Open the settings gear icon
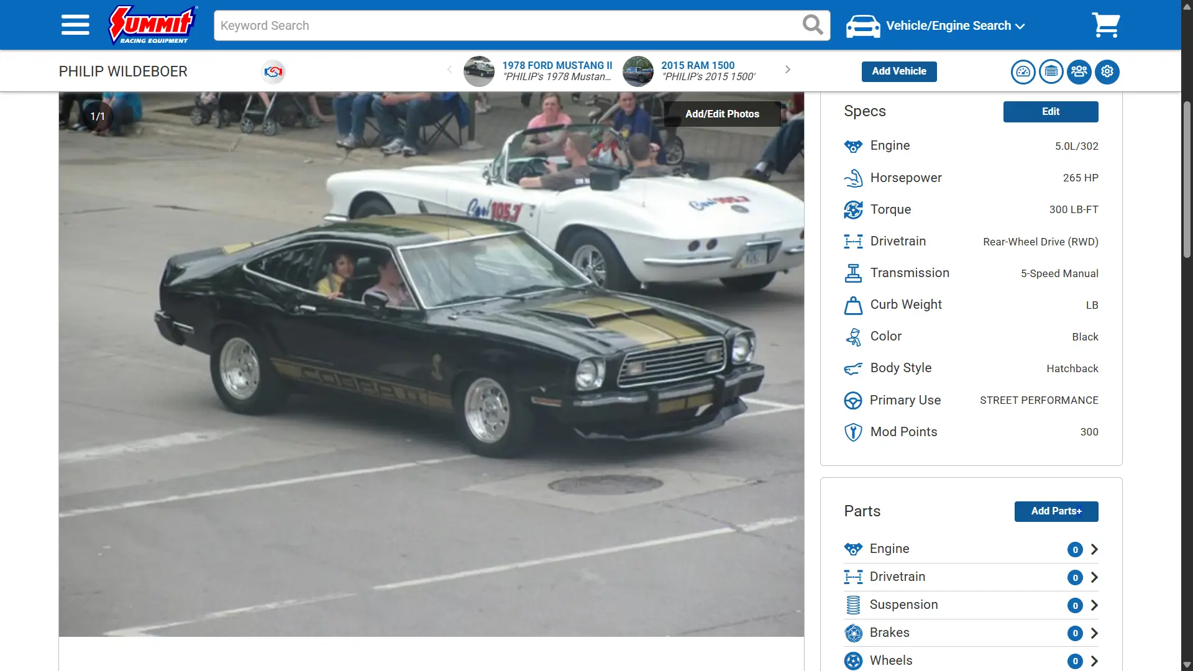 point(1107,72)
